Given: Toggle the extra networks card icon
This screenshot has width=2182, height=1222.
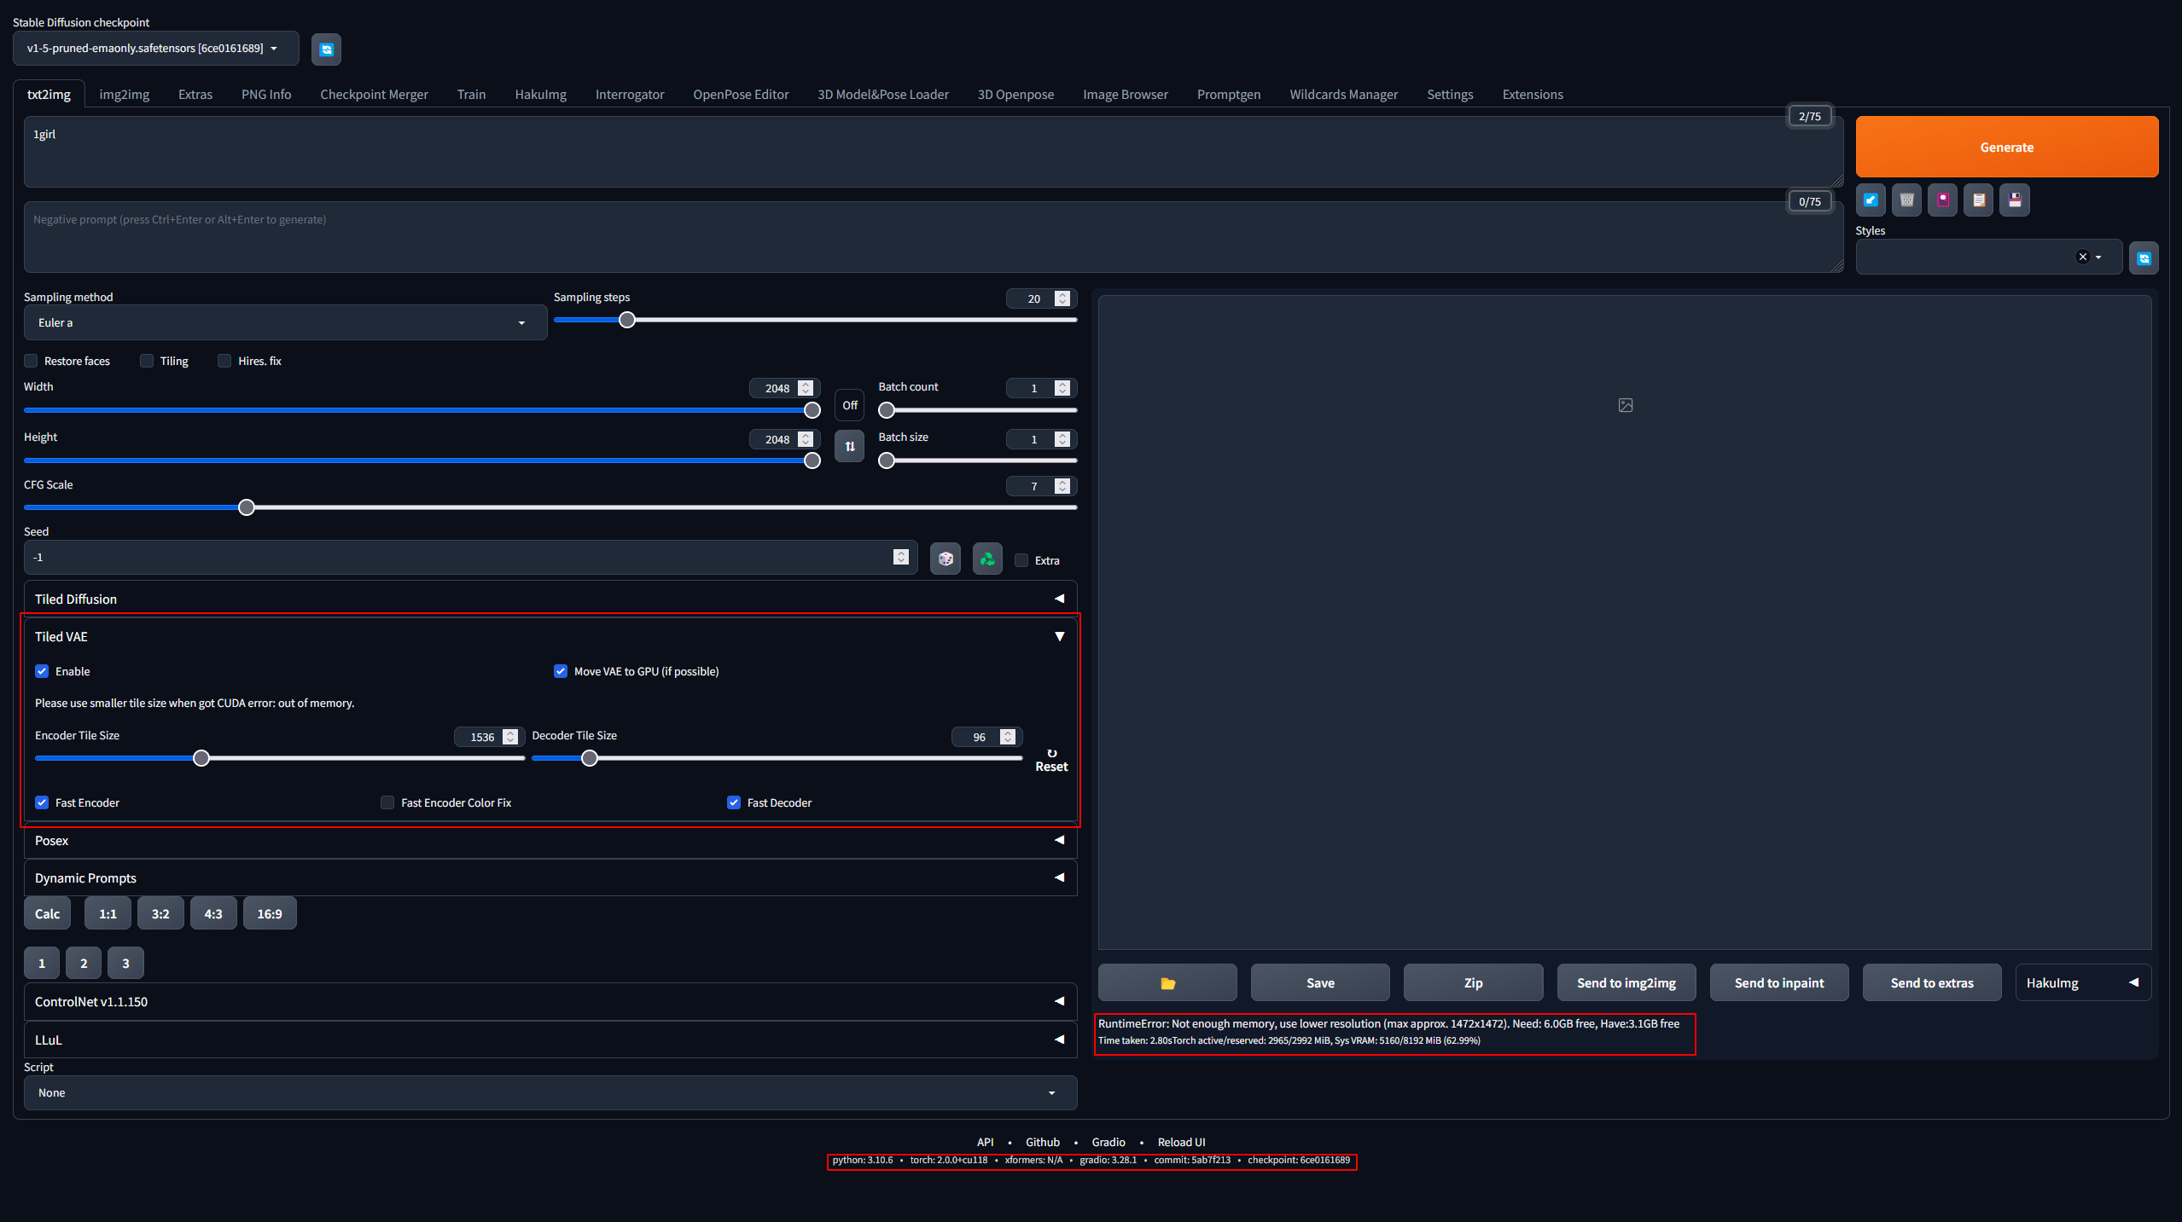Looking at the screenshot, I should pyautogui.click(x=1943, y=200).
